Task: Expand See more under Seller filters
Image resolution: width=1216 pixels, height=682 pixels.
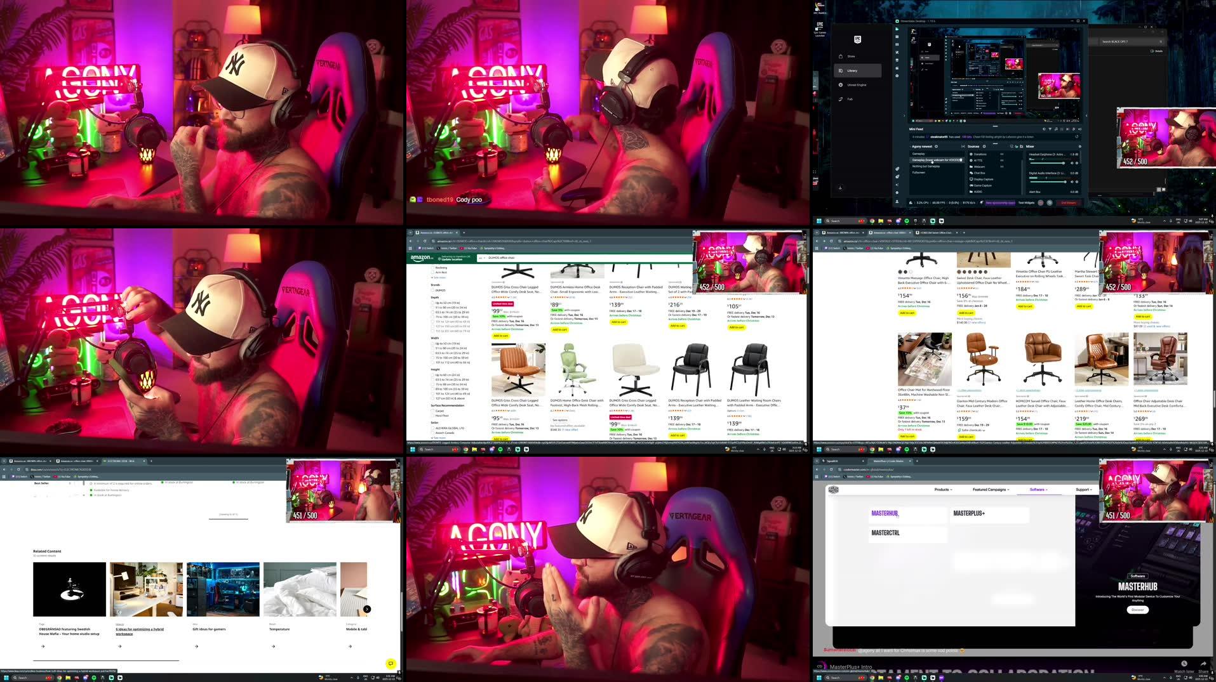Action: [x=438, y=437]
